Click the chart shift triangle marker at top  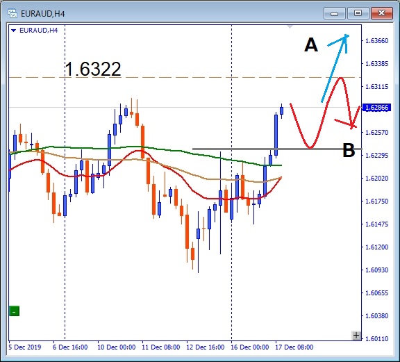click(290, 26)
